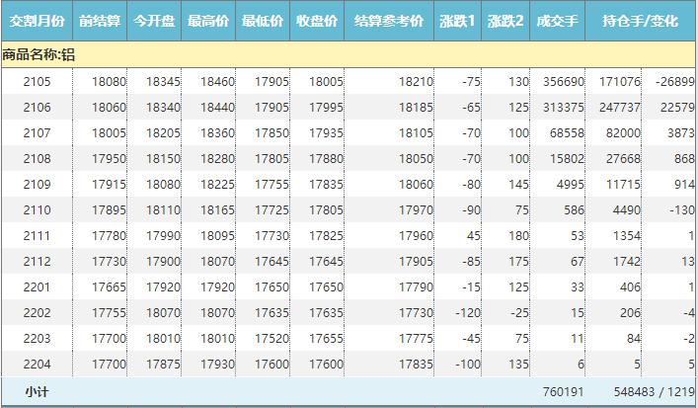Click the 2106 delivery month cell
The width and height of the screenshot is (698, 408).
click(x=38, y=107)
